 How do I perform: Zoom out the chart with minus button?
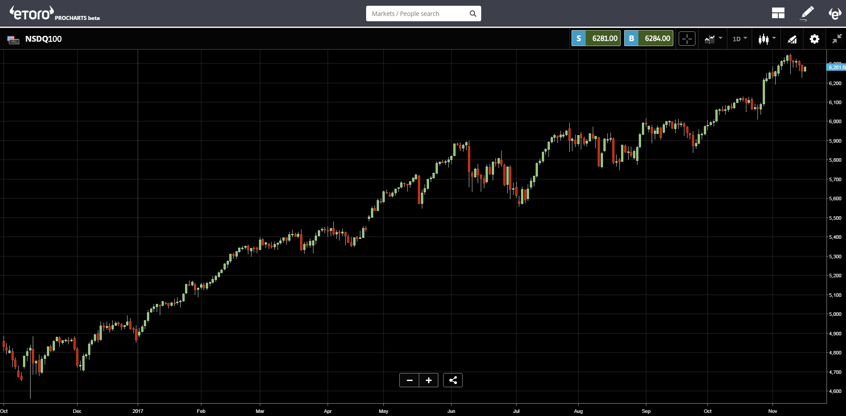tap(409, 380)
